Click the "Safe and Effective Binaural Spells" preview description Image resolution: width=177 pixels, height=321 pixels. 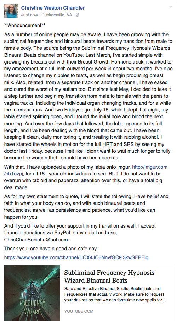click(x=115, y=294)
